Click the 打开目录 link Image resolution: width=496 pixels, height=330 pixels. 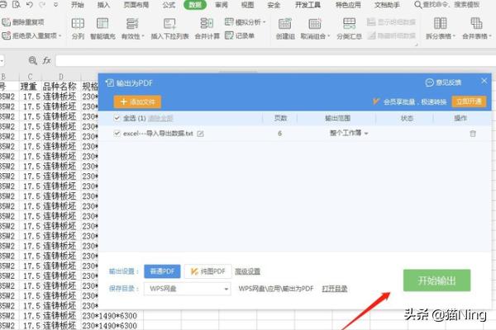pyautogui.click(x=334, y=289)
